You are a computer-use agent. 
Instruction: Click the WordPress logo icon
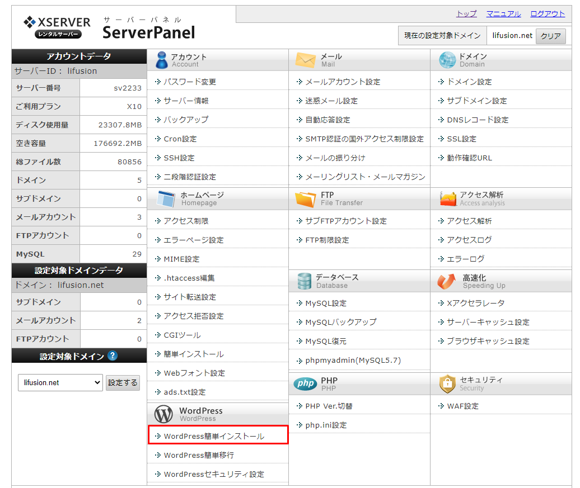(x=163, y=414)
